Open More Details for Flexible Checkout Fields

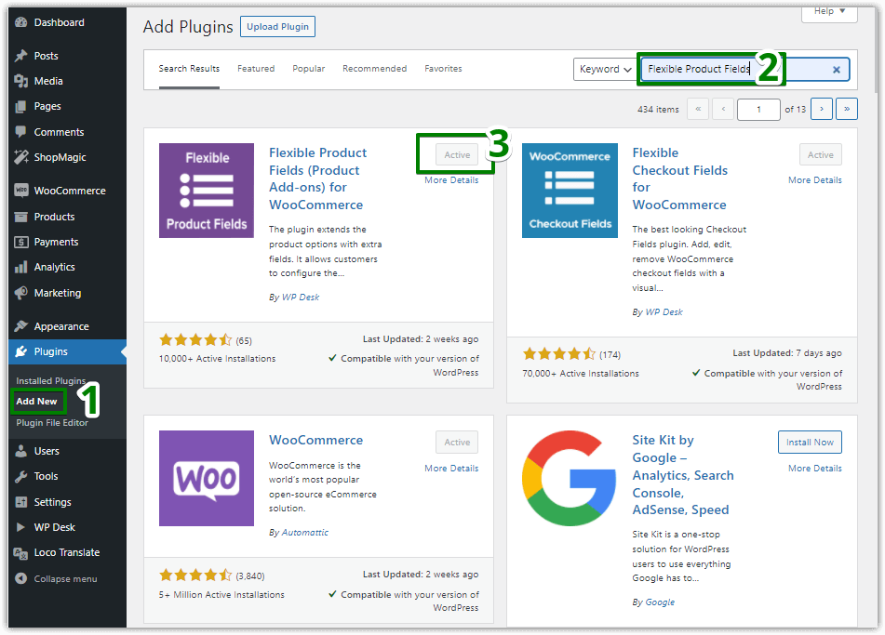tap(815, 180)
